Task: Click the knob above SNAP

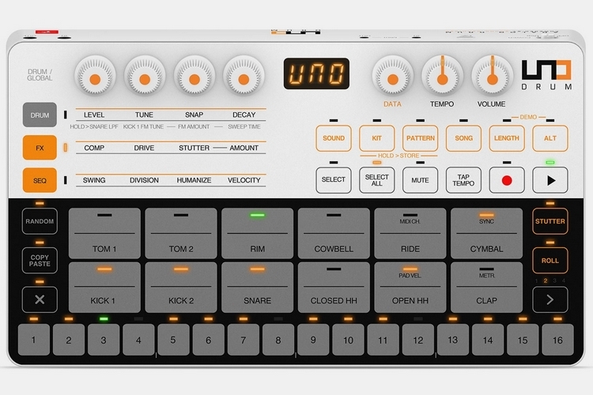Action: pyautogui.click(x=194, y=76)
